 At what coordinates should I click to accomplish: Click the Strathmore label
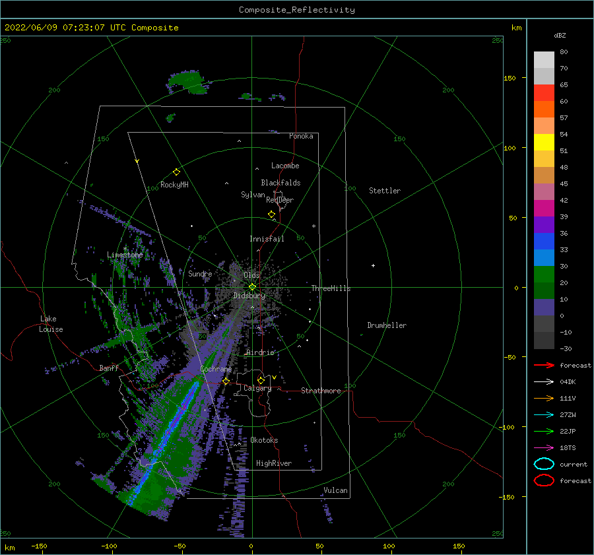click(321, 391)
